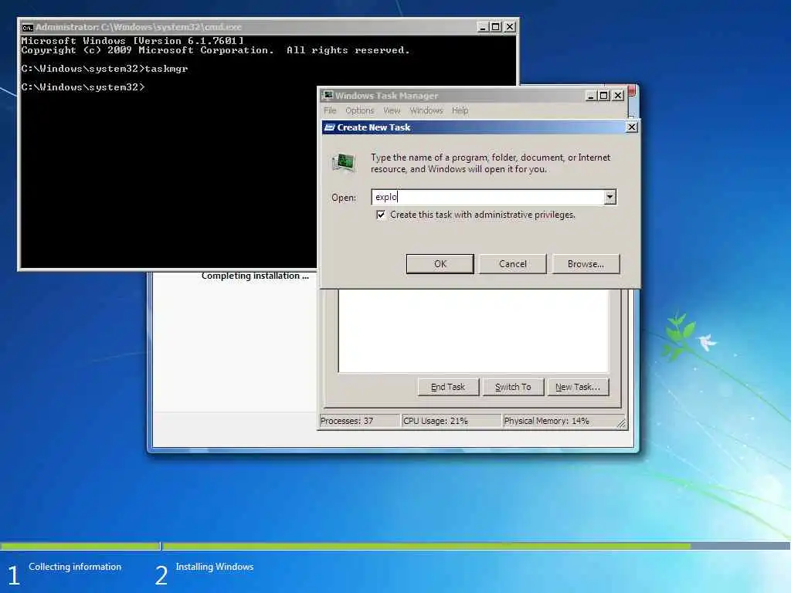
Task: Click the cmd.exe title bar icon
Action: (27, 27)
